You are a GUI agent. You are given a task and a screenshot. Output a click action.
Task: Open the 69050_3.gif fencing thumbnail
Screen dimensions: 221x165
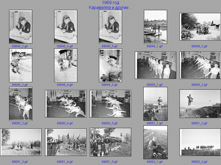(21, 104)
